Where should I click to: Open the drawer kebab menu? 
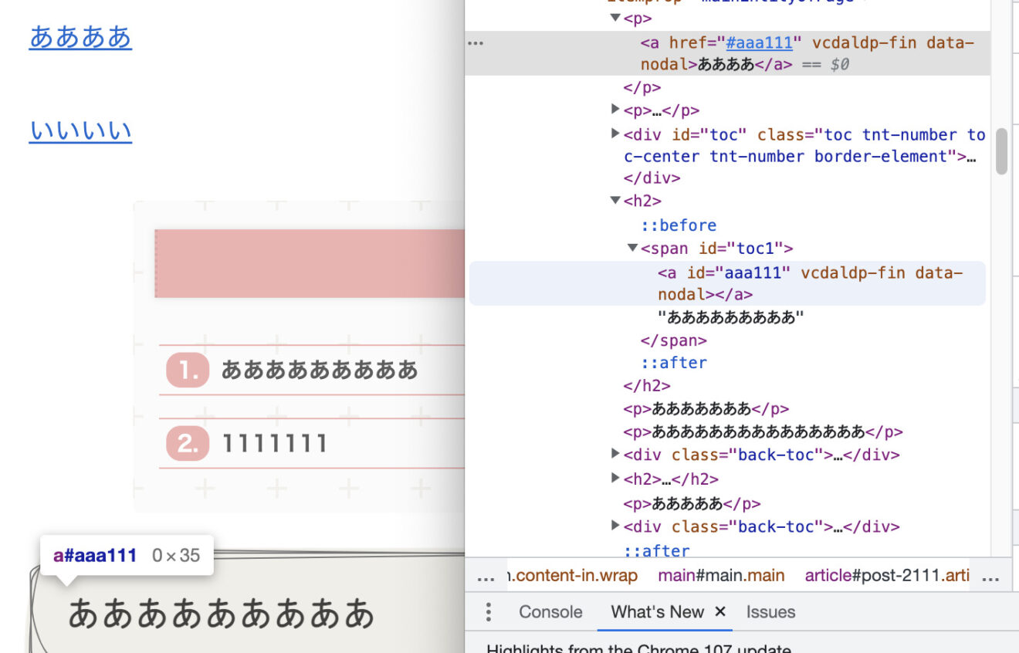point(488,611)
